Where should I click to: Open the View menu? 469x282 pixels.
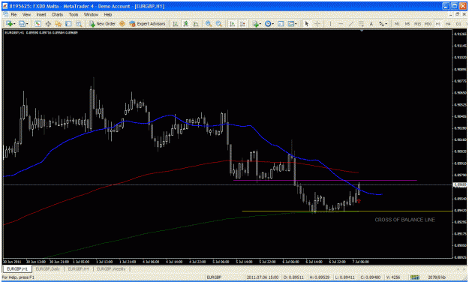[26, 14]
